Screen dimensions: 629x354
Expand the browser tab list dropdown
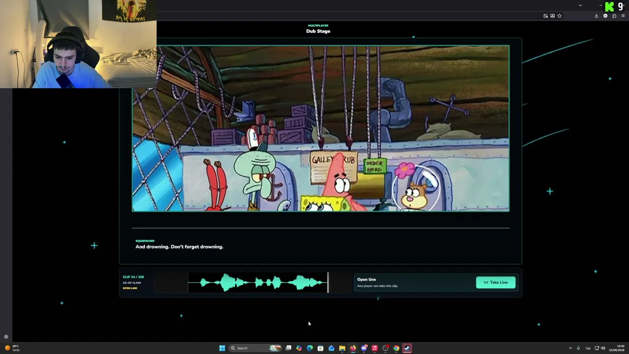point(580,5)
